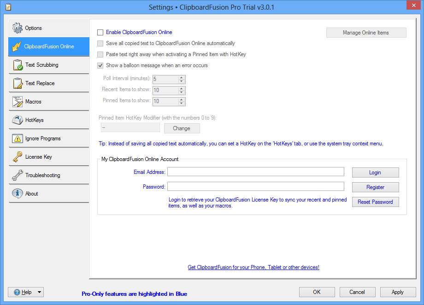The height and width of the screenshot is (305, 424).
Task: Click the ClipboardFusion title bar app icon
Action: pyautogui.click(x=8, y=7)
